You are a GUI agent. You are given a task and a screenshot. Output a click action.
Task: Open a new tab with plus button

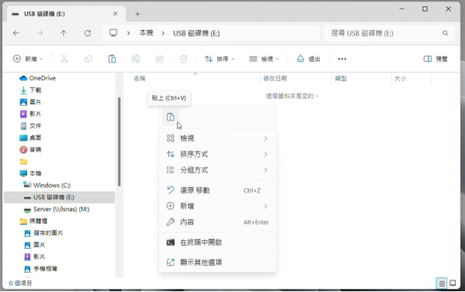(137, 14)
